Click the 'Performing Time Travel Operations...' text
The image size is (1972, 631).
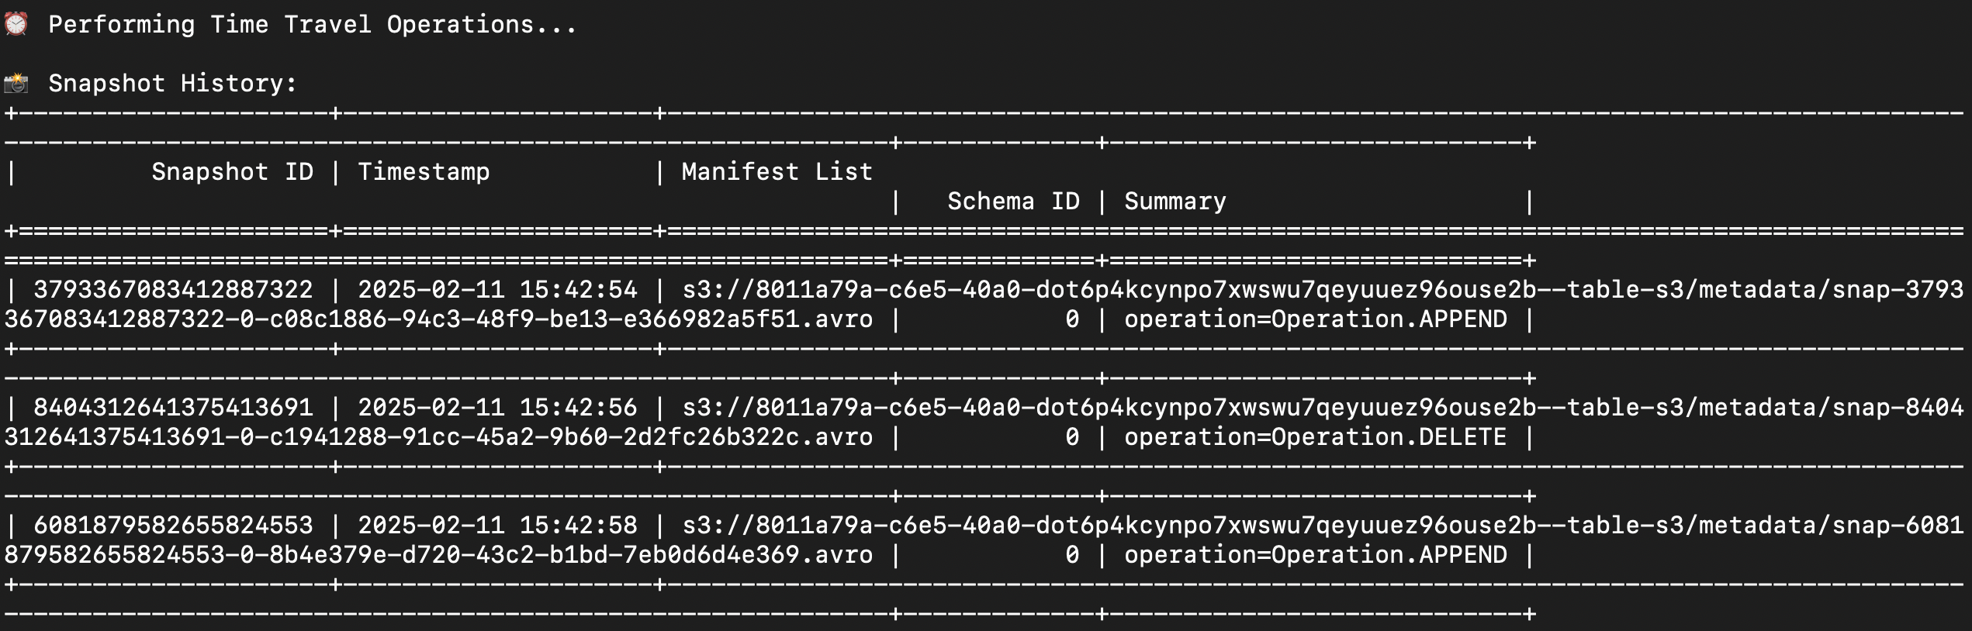tap(313, 25)
